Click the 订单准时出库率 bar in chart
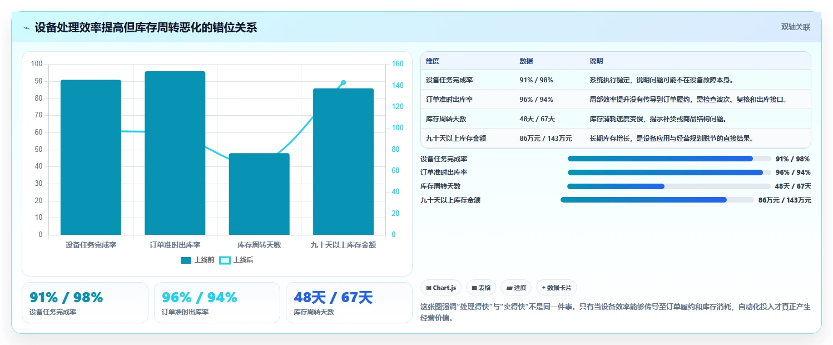 tap(175, 153)
